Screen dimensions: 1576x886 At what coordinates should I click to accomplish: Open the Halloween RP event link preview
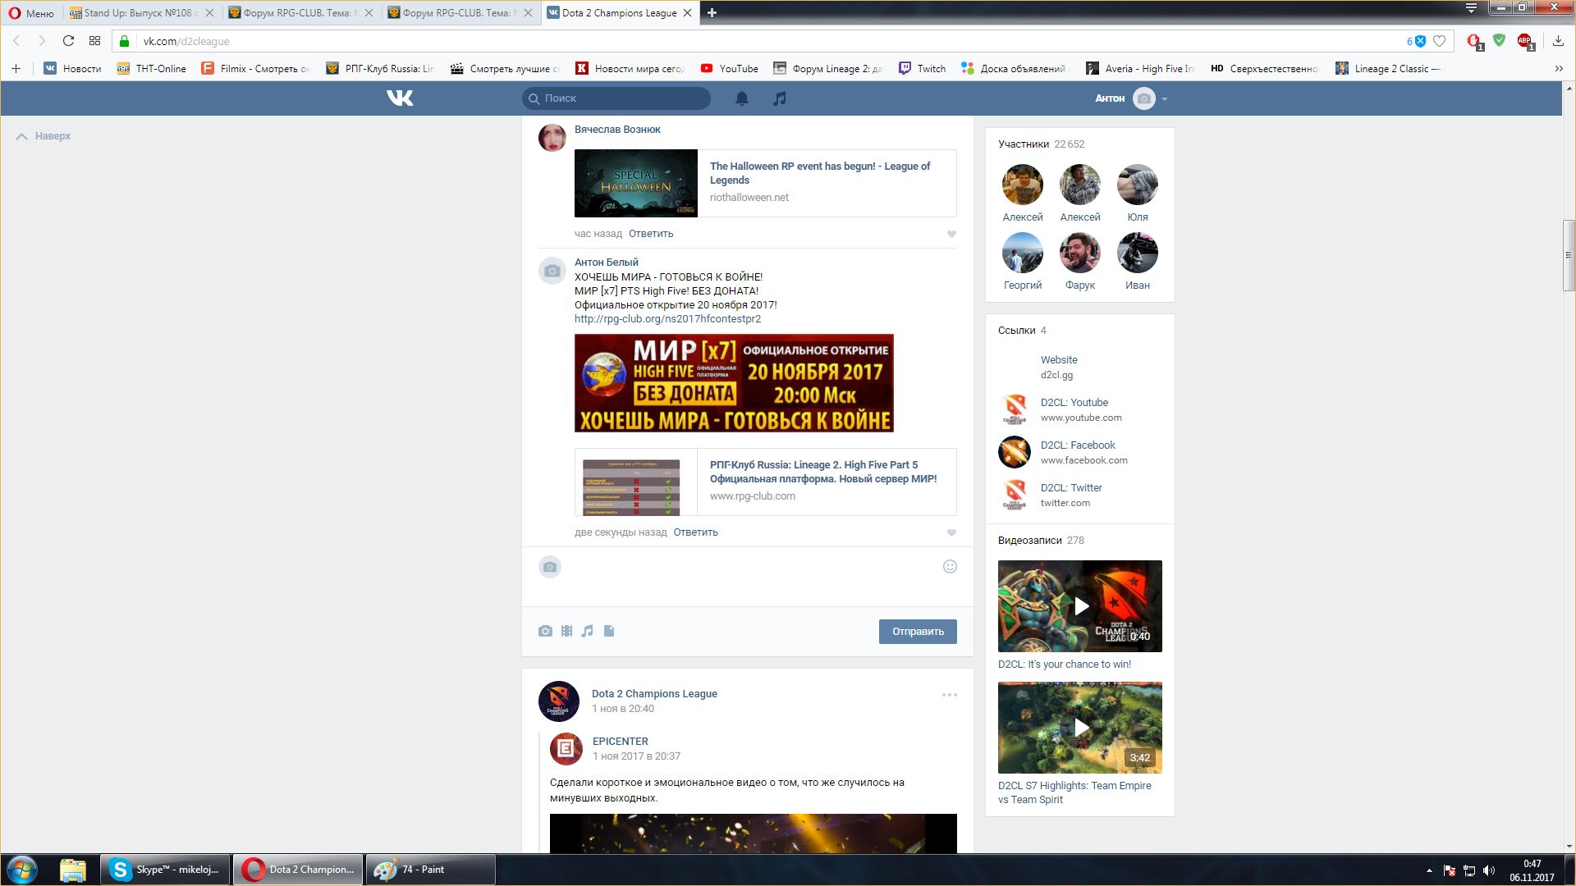pos(765,183)
